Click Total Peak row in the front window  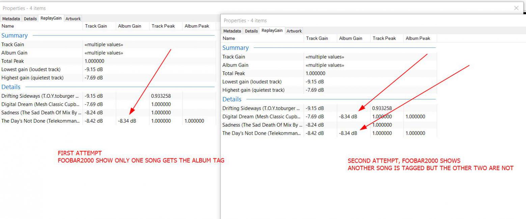(x=233, y=73)
